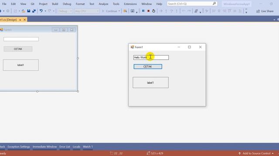Open the document tab overflow dropdown
The image size is (279, 156).
tap(274, 19)
